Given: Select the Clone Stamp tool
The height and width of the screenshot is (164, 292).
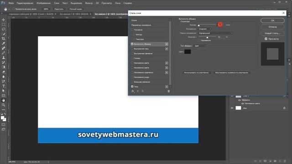Looking at the screenshot, I should coord(3,58).
